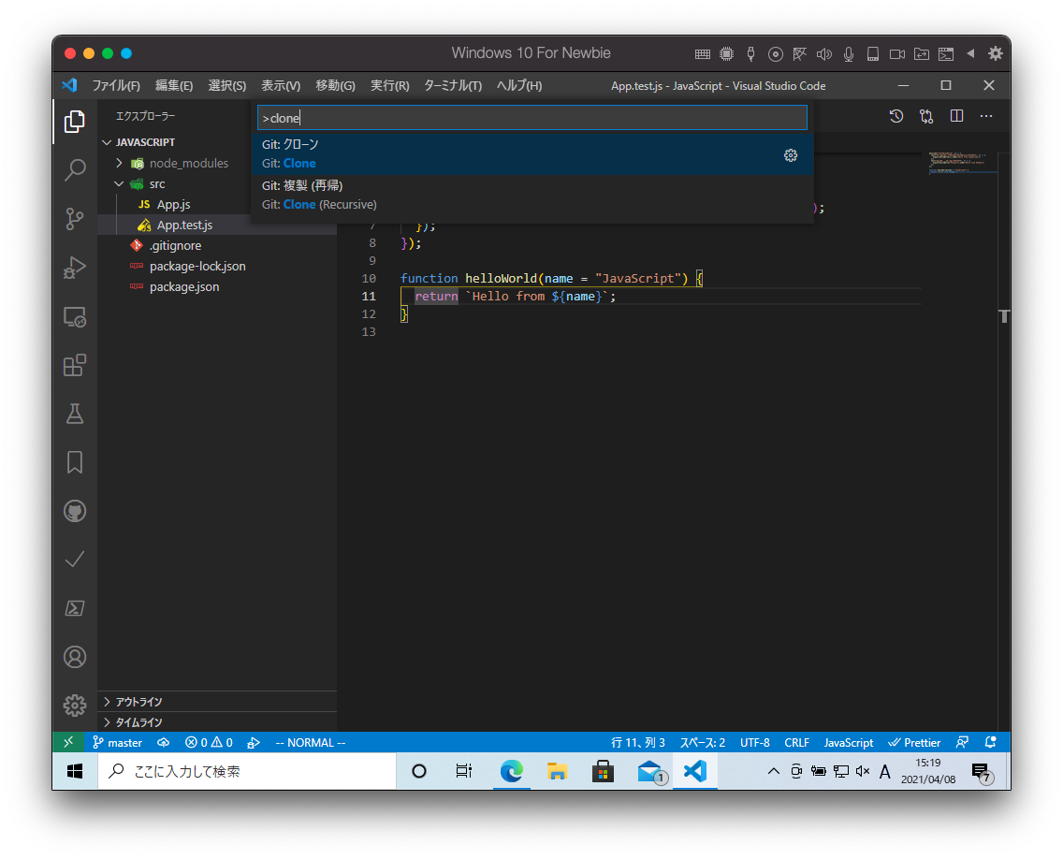Toggle the Prettier formatter status item

914,743
